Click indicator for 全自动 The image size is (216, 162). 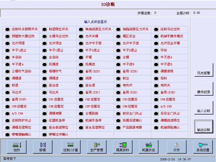[45, 58]
